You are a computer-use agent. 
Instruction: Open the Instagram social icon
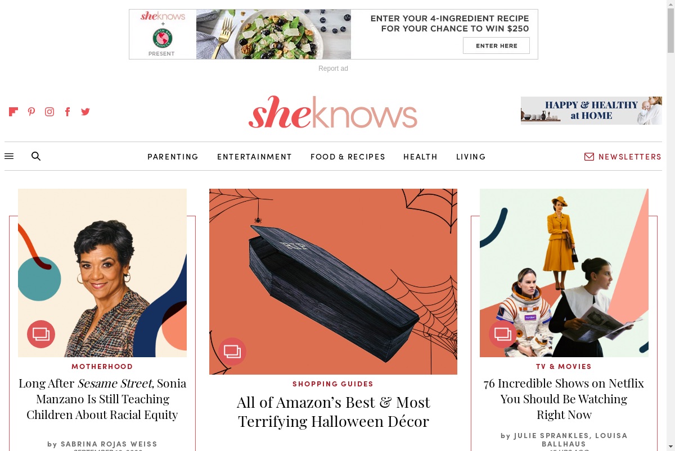[x=49, y=112]
